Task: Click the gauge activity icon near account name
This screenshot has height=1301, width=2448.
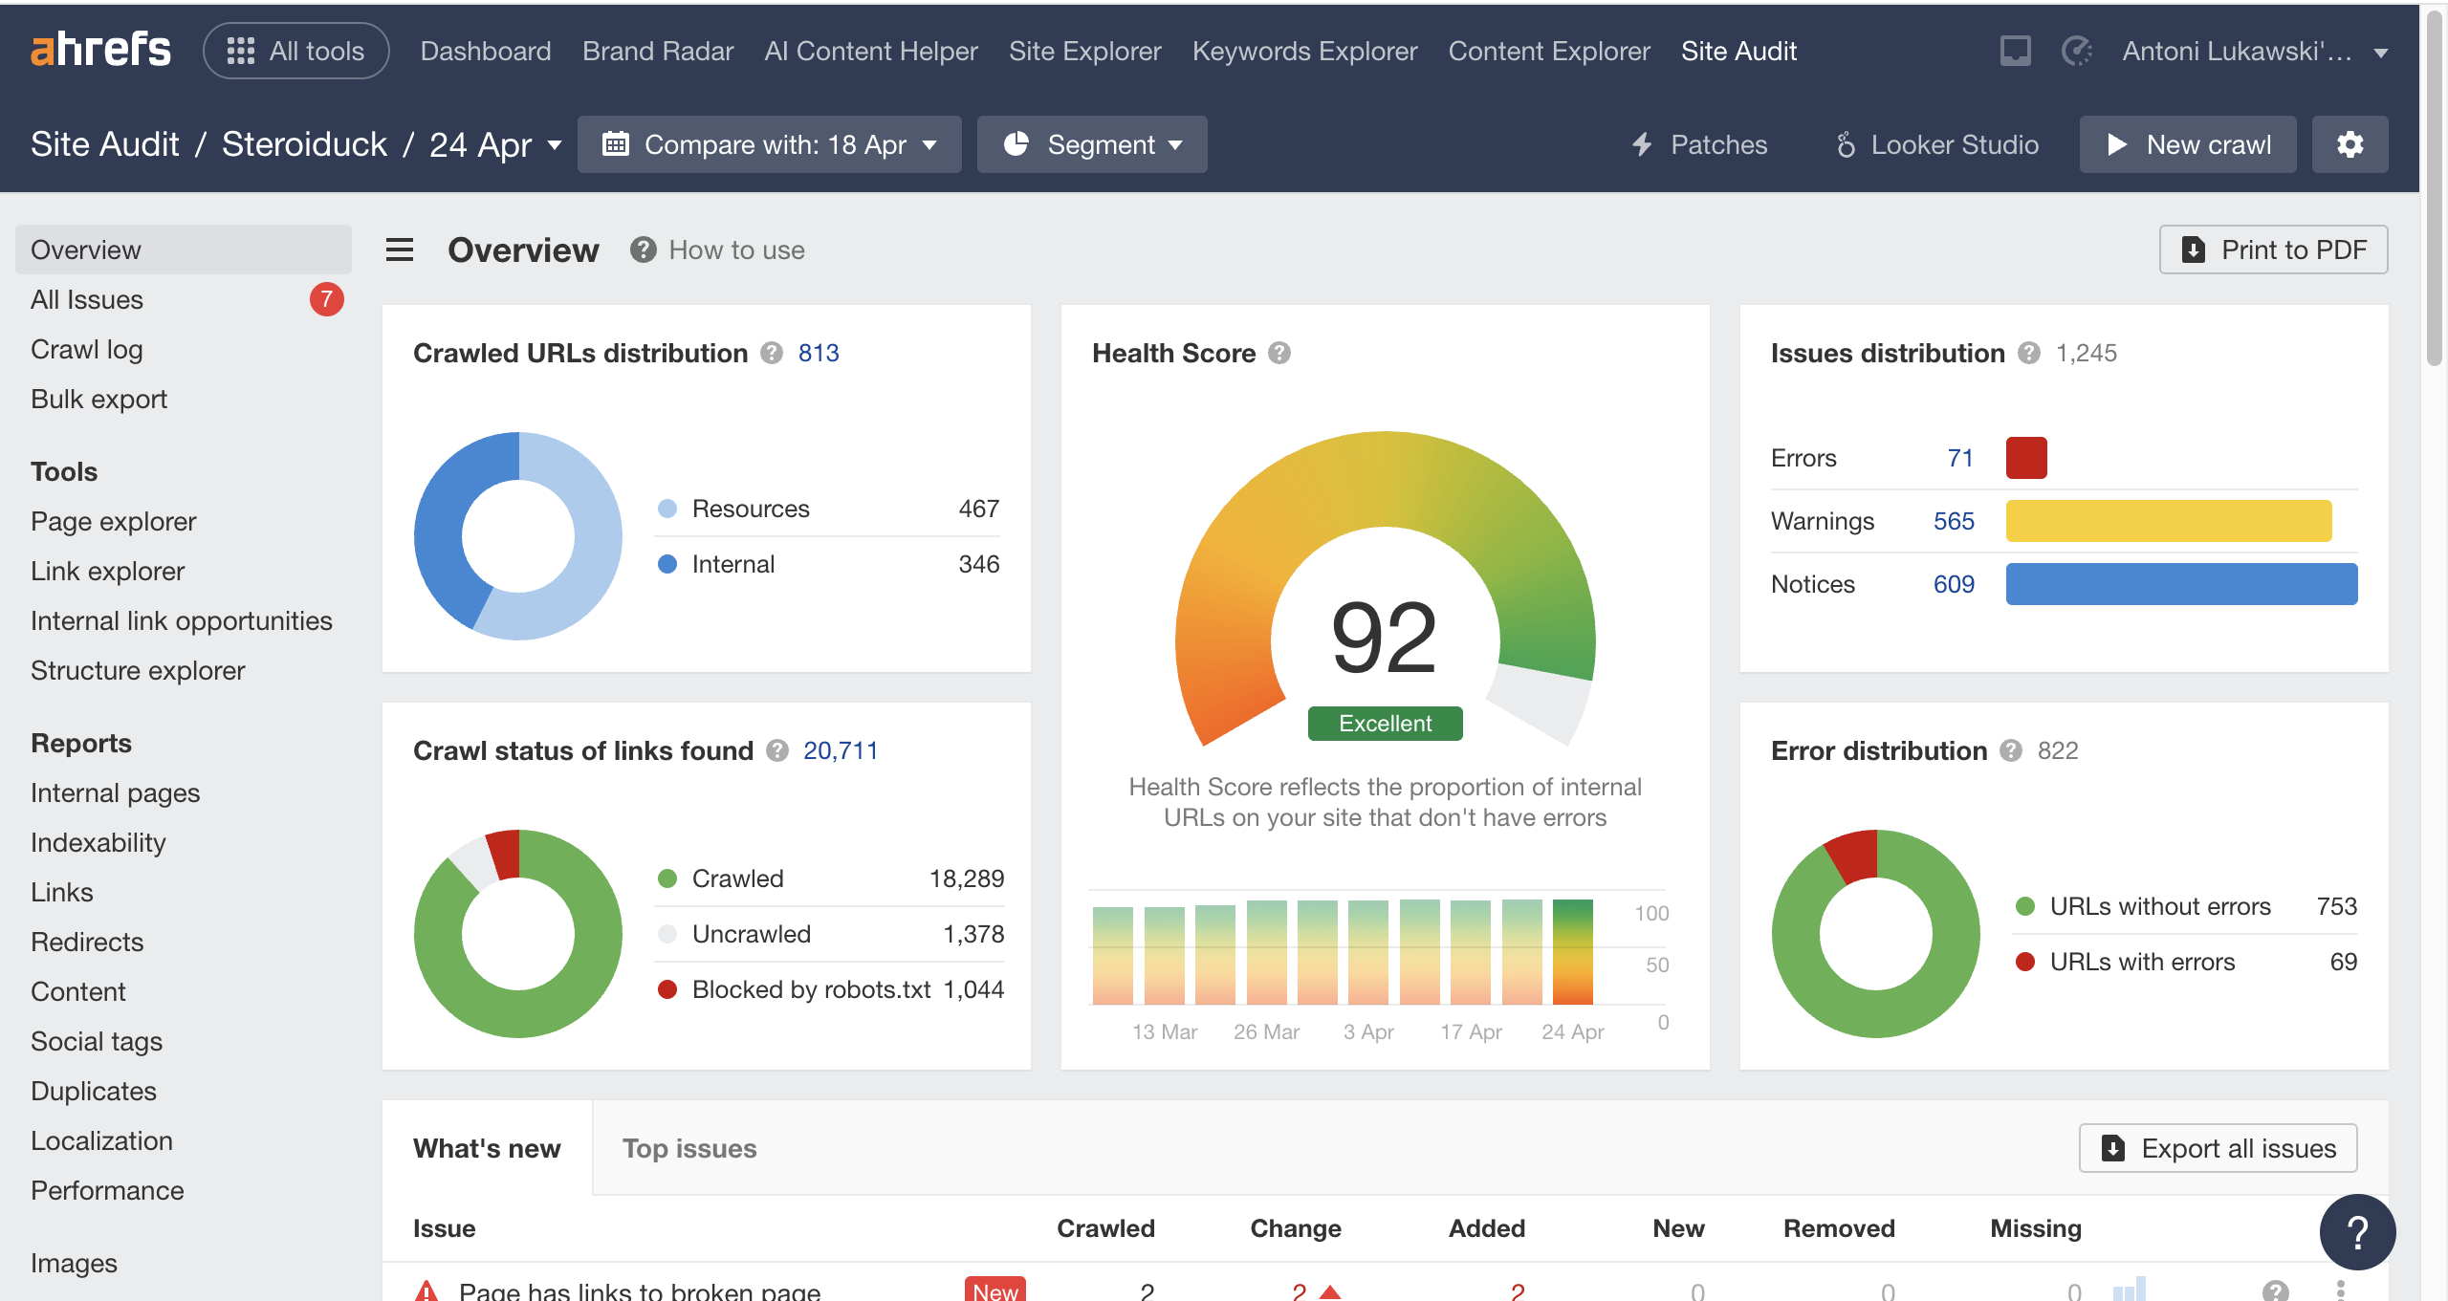Action: [x=2076, y=51]
